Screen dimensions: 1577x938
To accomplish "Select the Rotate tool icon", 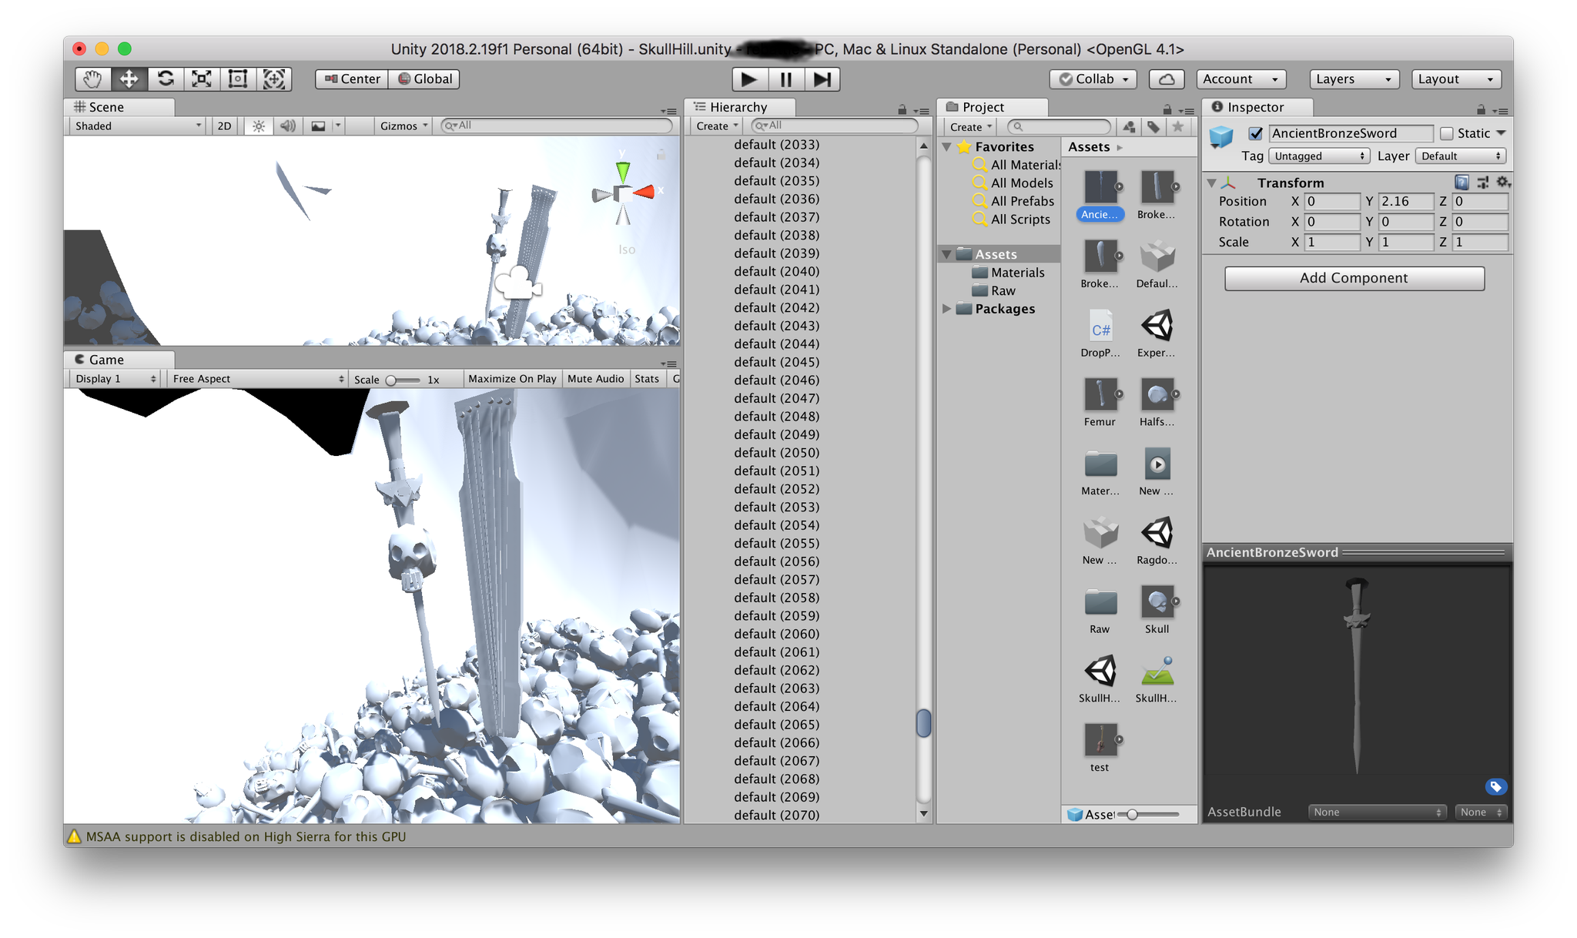I will pyautogui.click(x=166, y=79).
